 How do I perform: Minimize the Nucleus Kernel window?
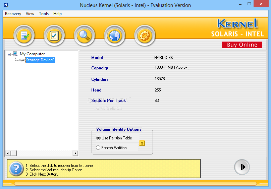240,4
